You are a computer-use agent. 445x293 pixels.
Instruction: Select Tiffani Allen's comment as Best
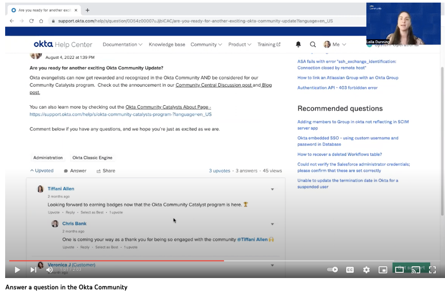click(92, 213)
